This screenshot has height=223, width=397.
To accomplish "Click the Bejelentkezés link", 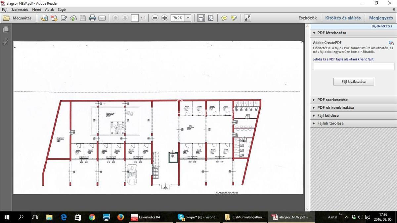I will 382,26.
